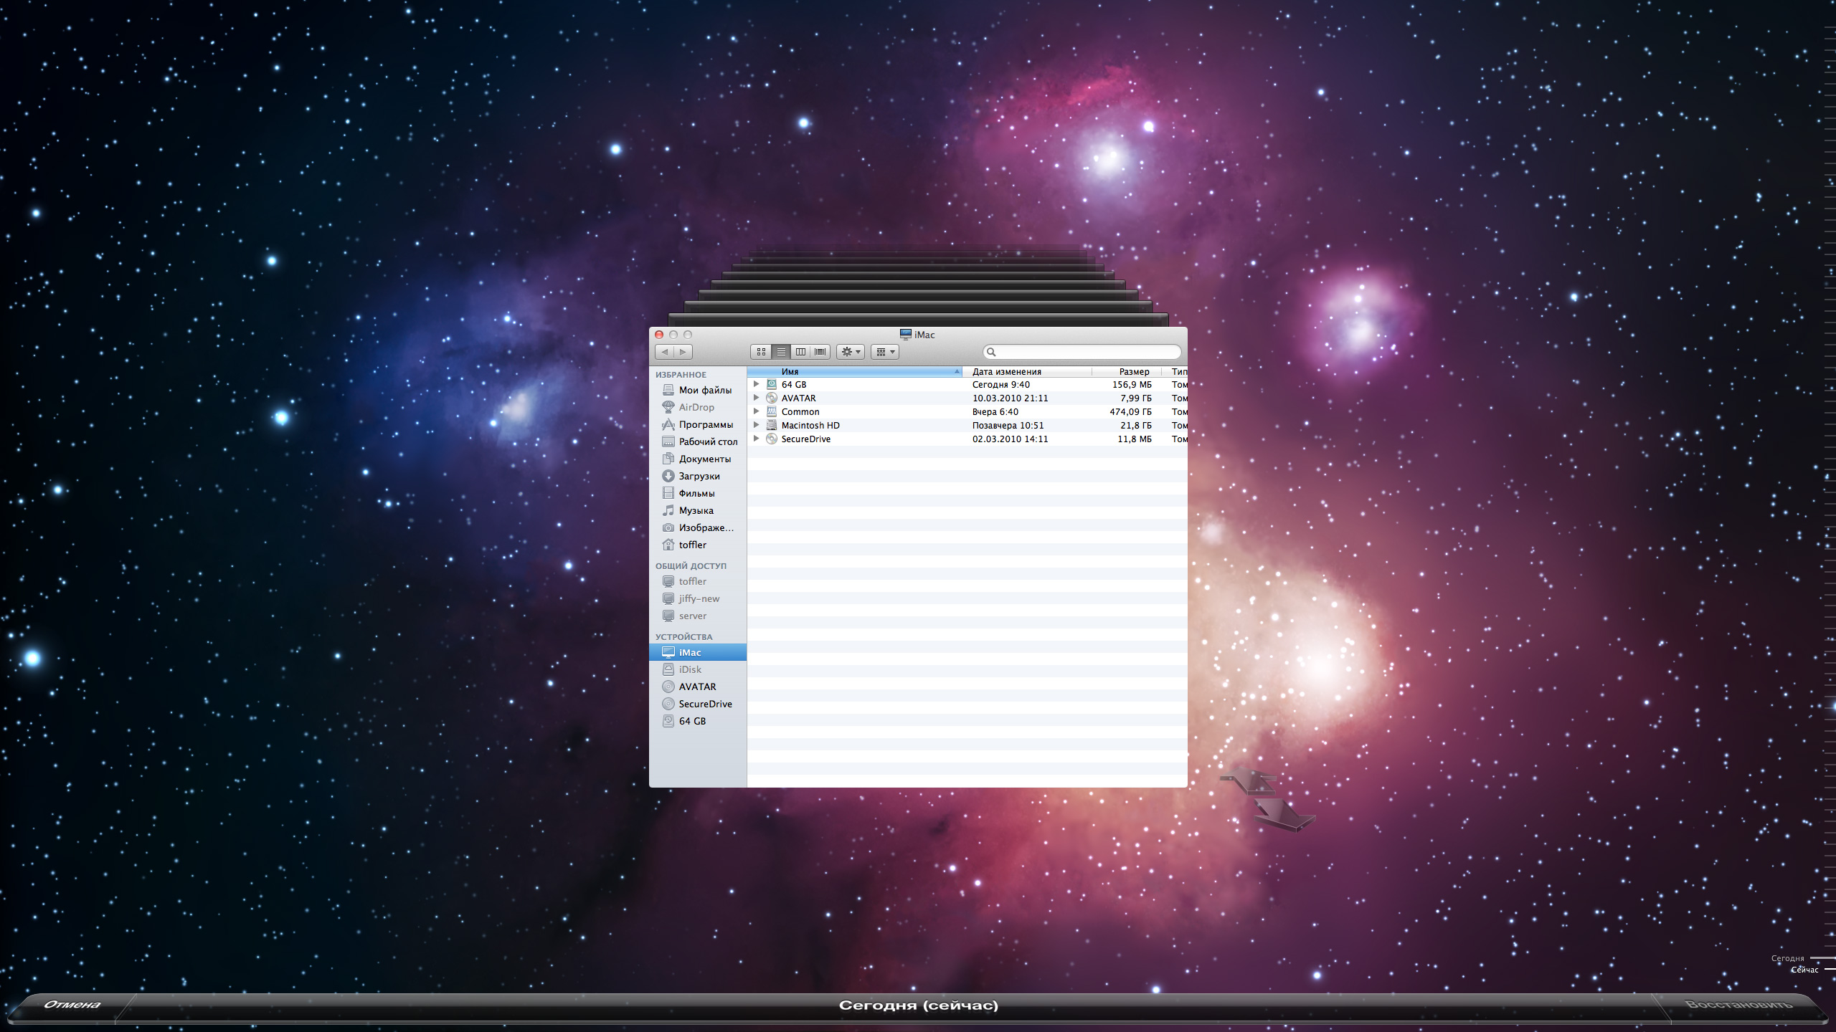The image size is (1836, 1032).
Task: Toggle list view mode button
Action: pos(781,352)
